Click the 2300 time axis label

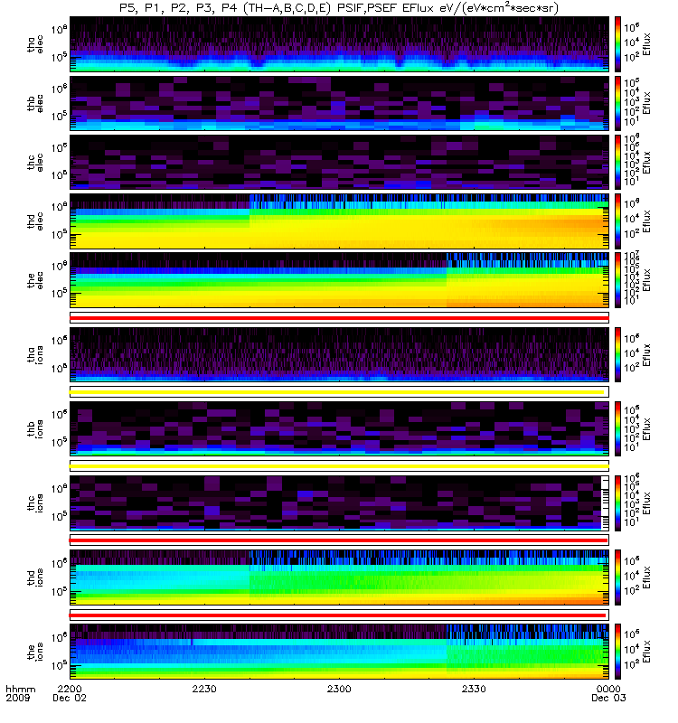coord(339,689)
